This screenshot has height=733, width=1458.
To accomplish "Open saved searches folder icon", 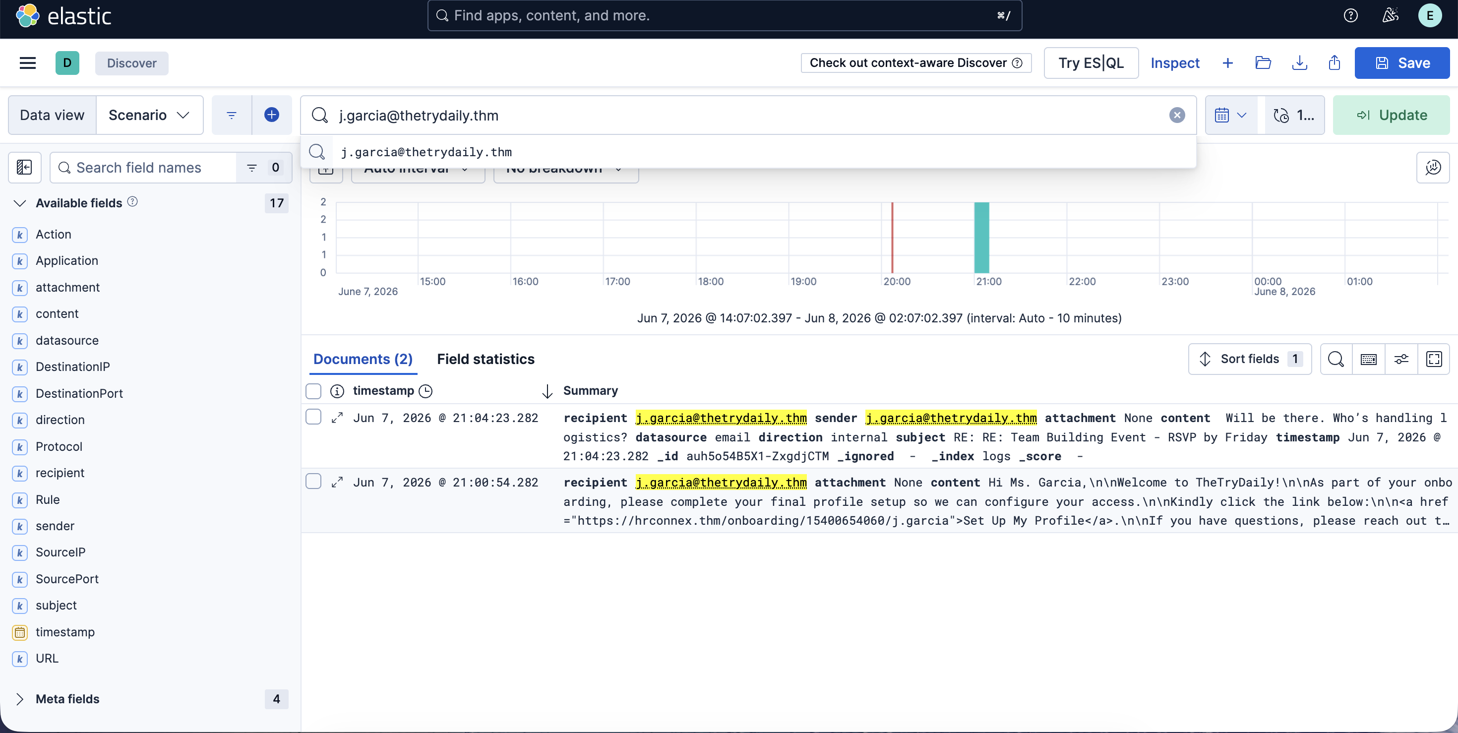I will tap(1263, 63).
